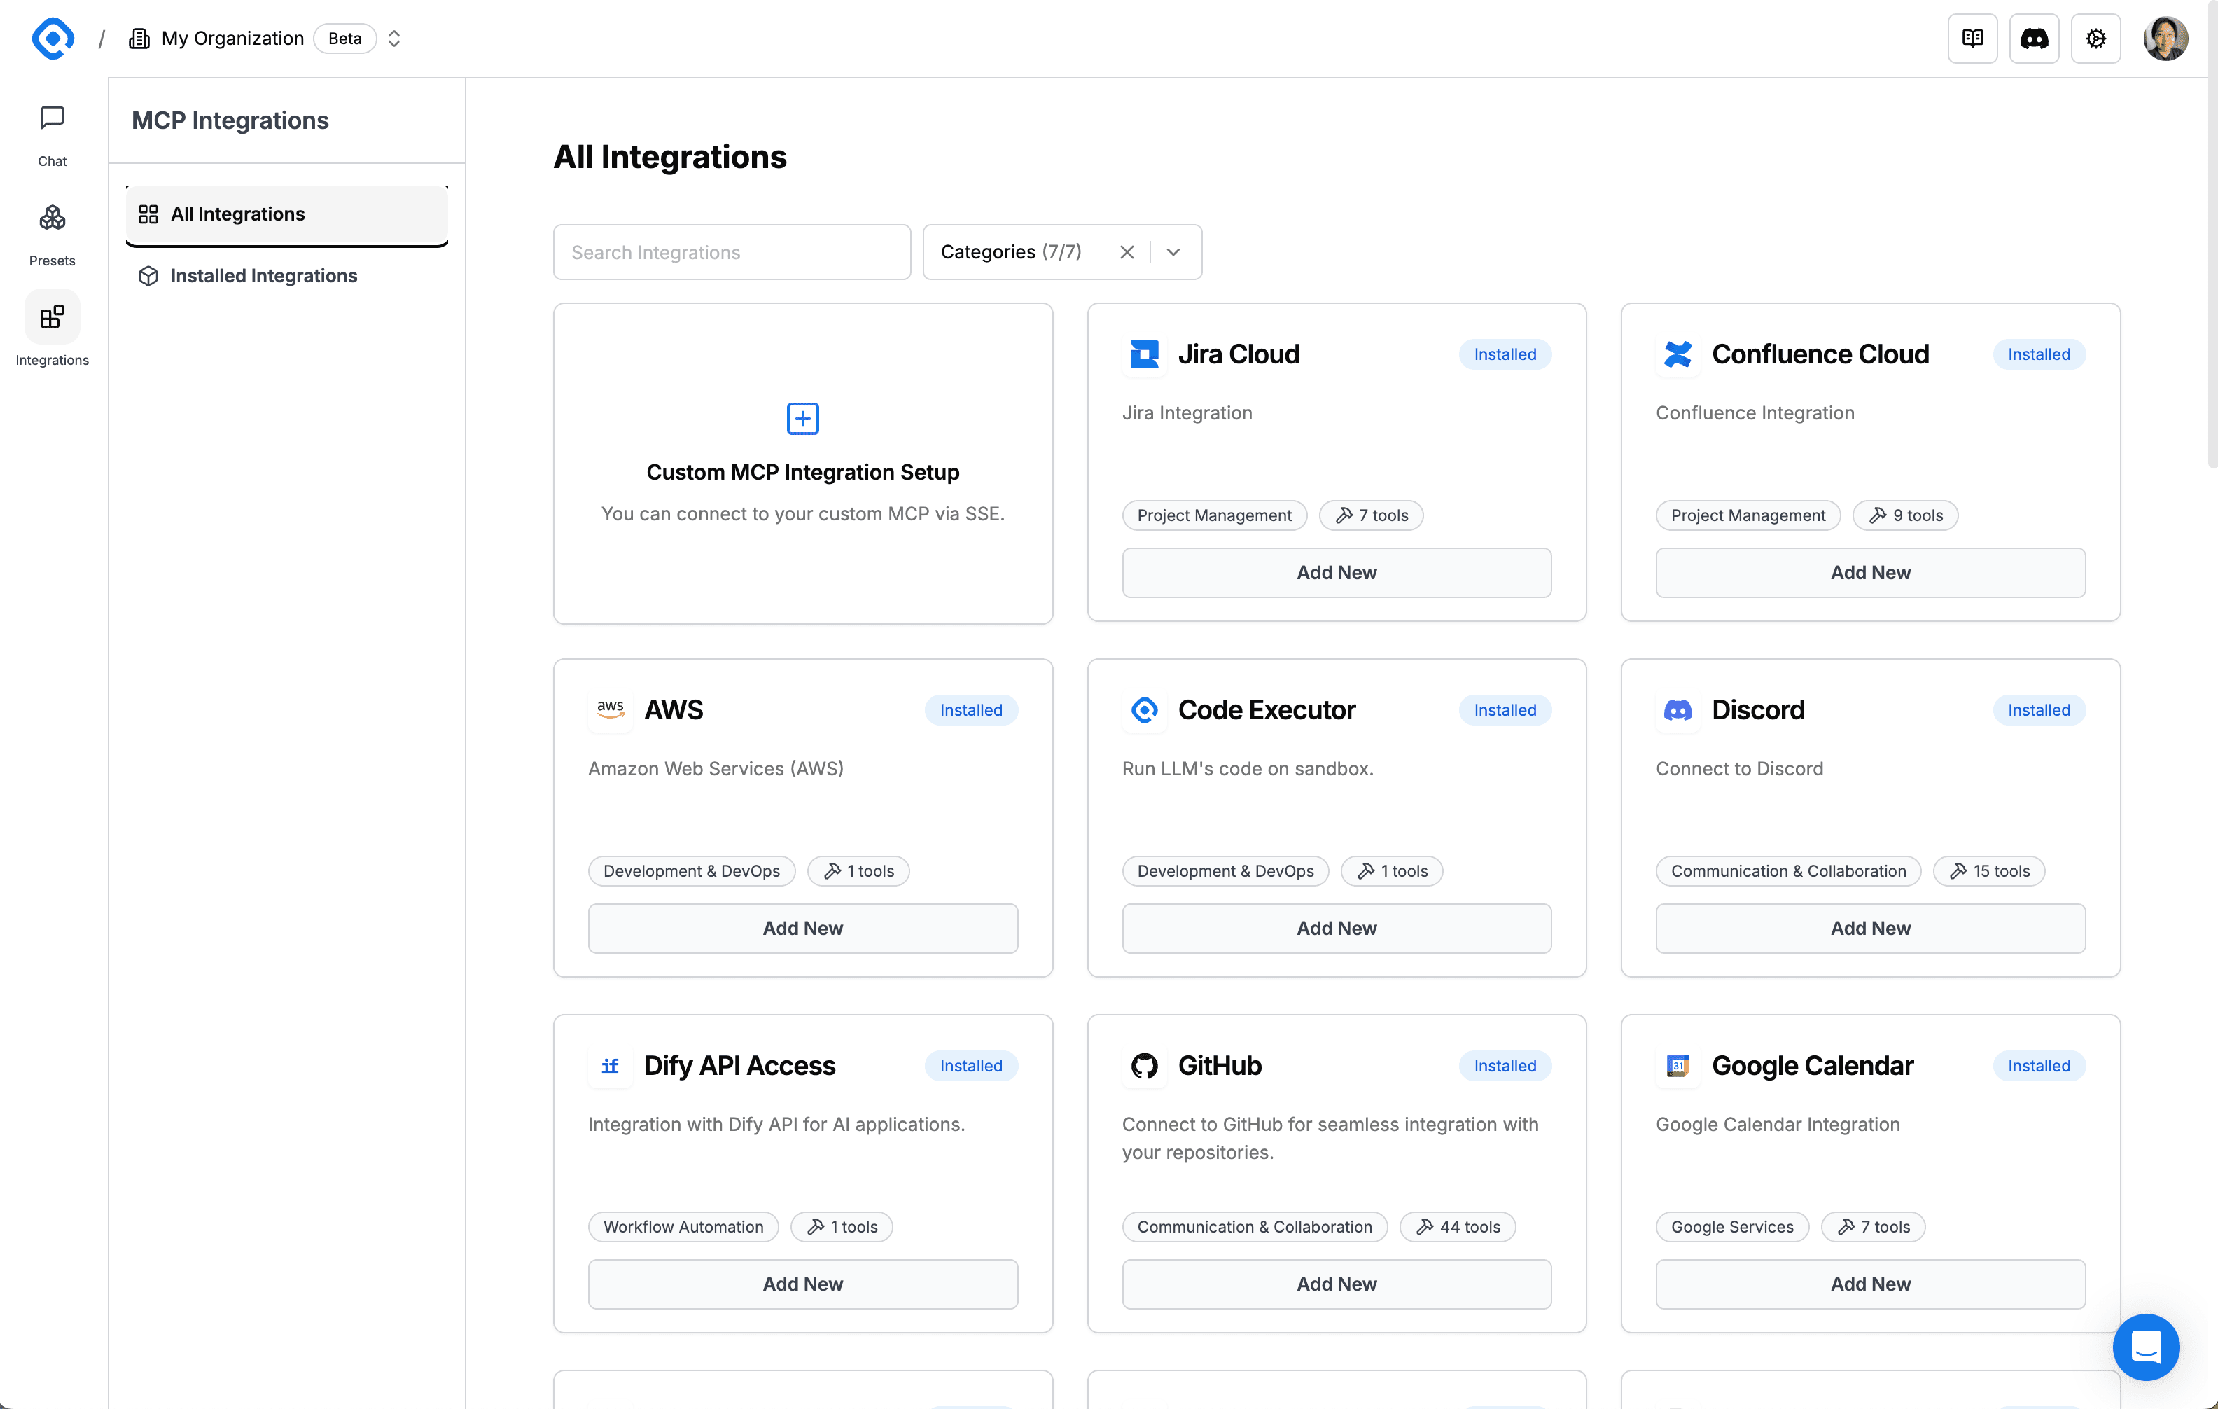Click the plus icon for Custom MCP
This screenshot has width=2218, height=1409.
pyautogui.click(x=802, y=418)
